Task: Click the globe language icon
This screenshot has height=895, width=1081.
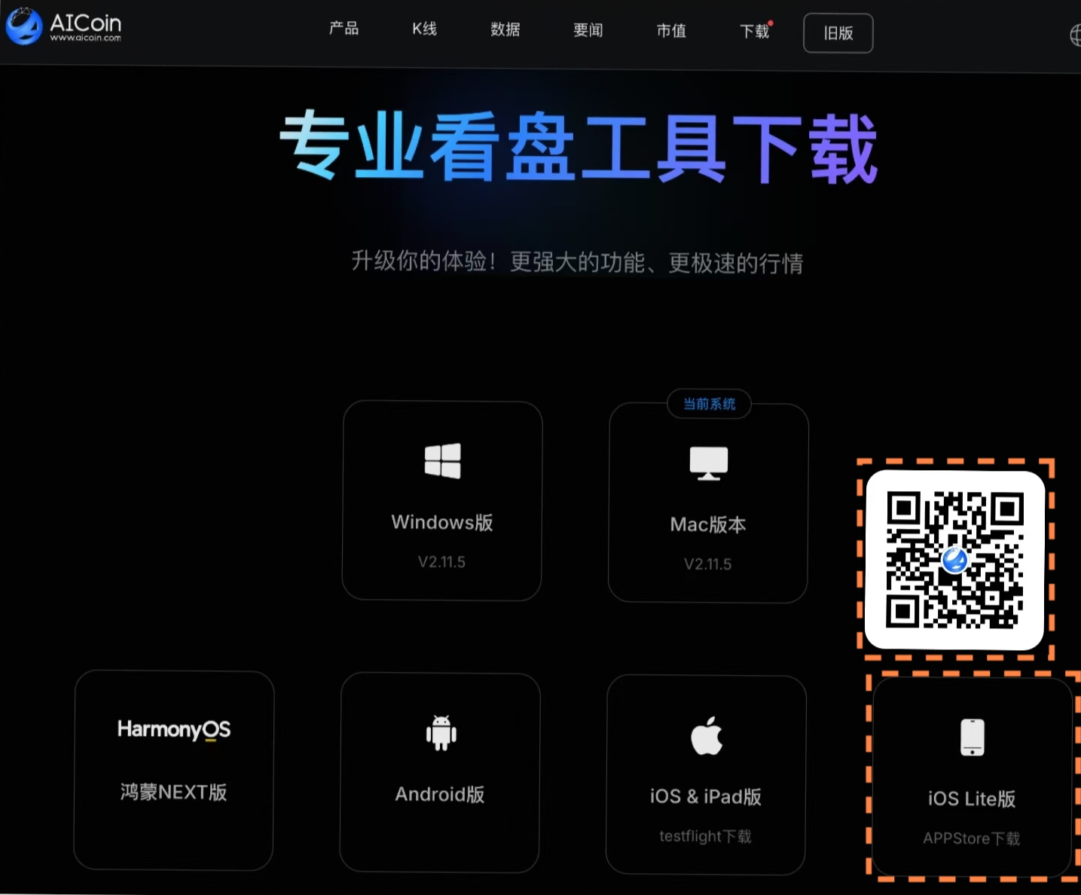Action: tap(1076, 35)
